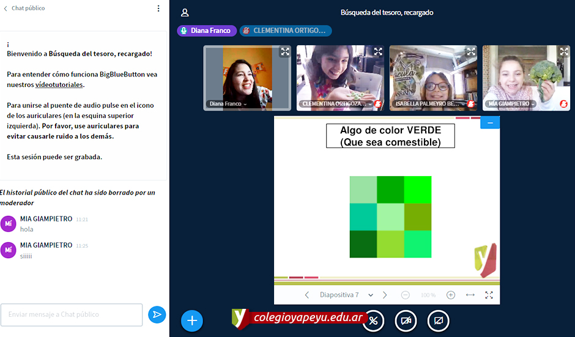Send the public chat message
This screenshot has height=337, width=575.
click(157, 314)
